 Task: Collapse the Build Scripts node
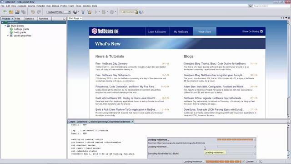click(x=5, y=26)
